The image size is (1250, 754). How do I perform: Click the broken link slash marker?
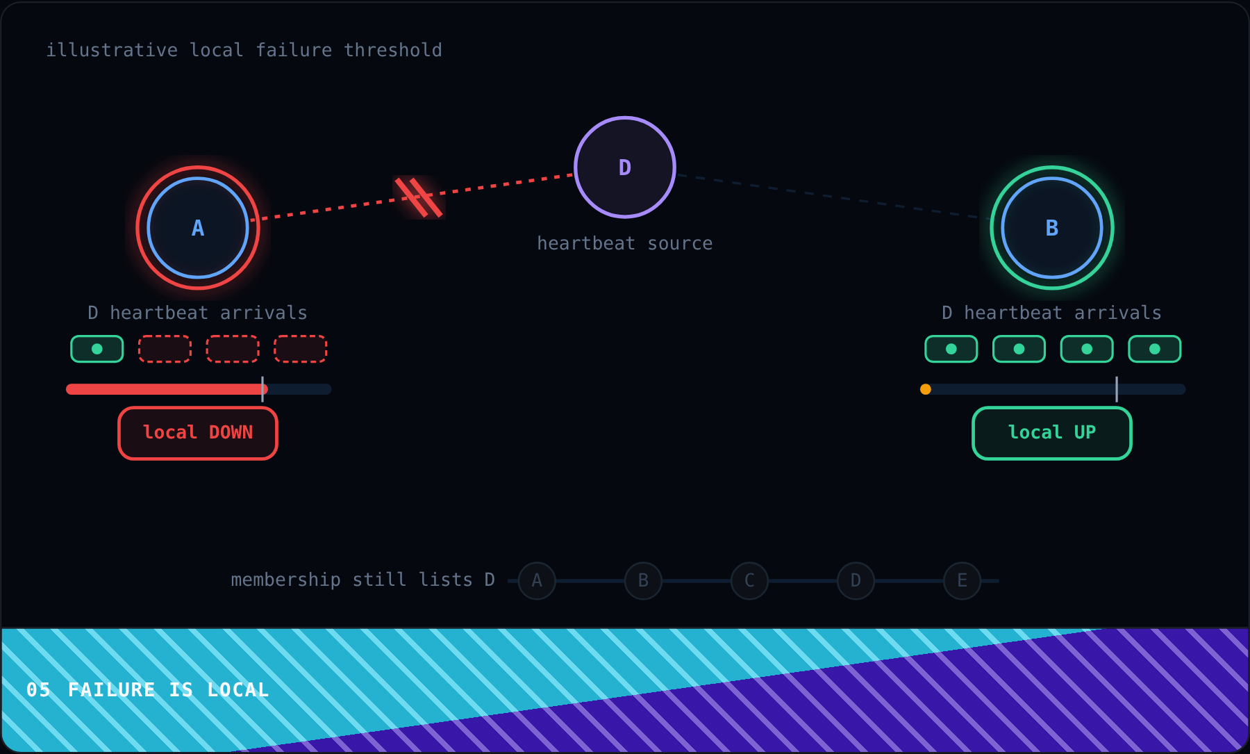[x=419, y=197]
